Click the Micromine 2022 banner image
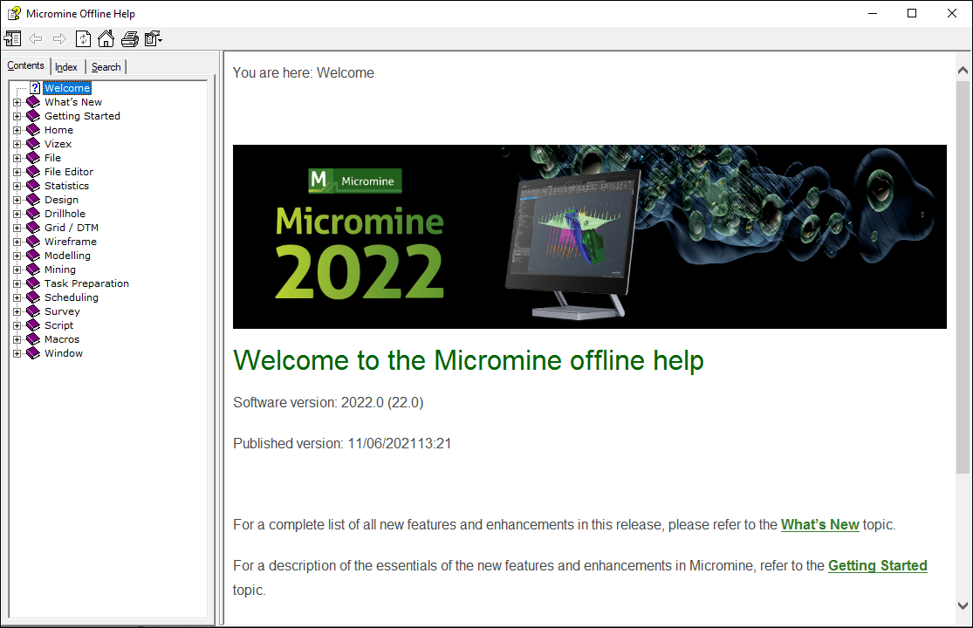This screenshot has height=628, width=973. [589, 236]
